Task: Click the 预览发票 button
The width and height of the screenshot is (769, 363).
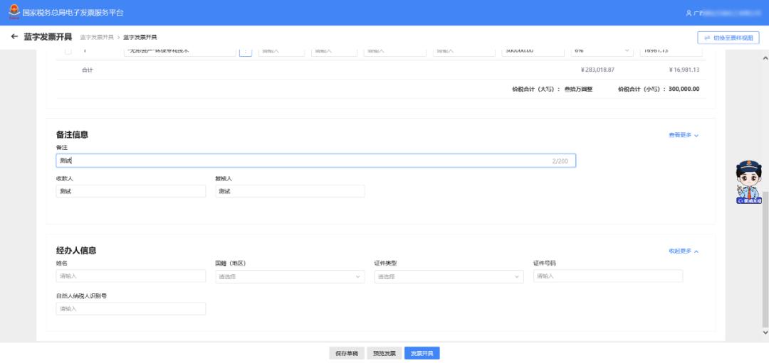Action: 384,353
